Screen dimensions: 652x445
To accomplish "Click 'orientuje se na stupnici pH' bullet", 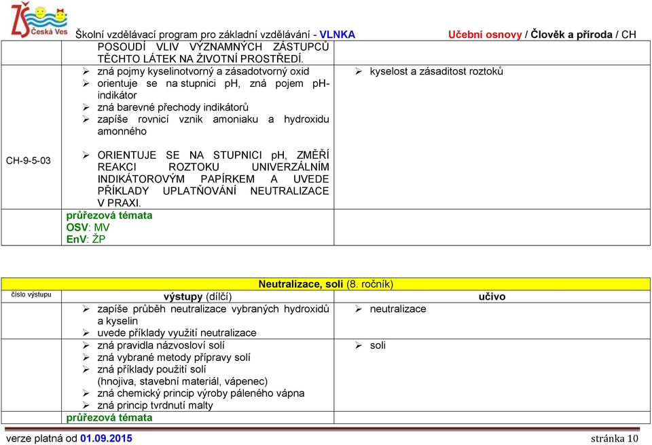I will 213,89.
